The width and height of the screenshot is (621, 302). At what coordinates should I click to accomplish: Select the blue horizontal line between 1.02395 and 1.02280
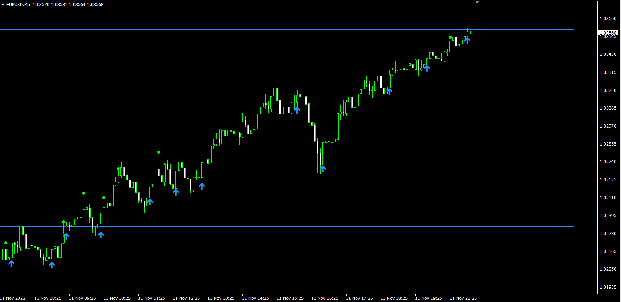[287, 227]
